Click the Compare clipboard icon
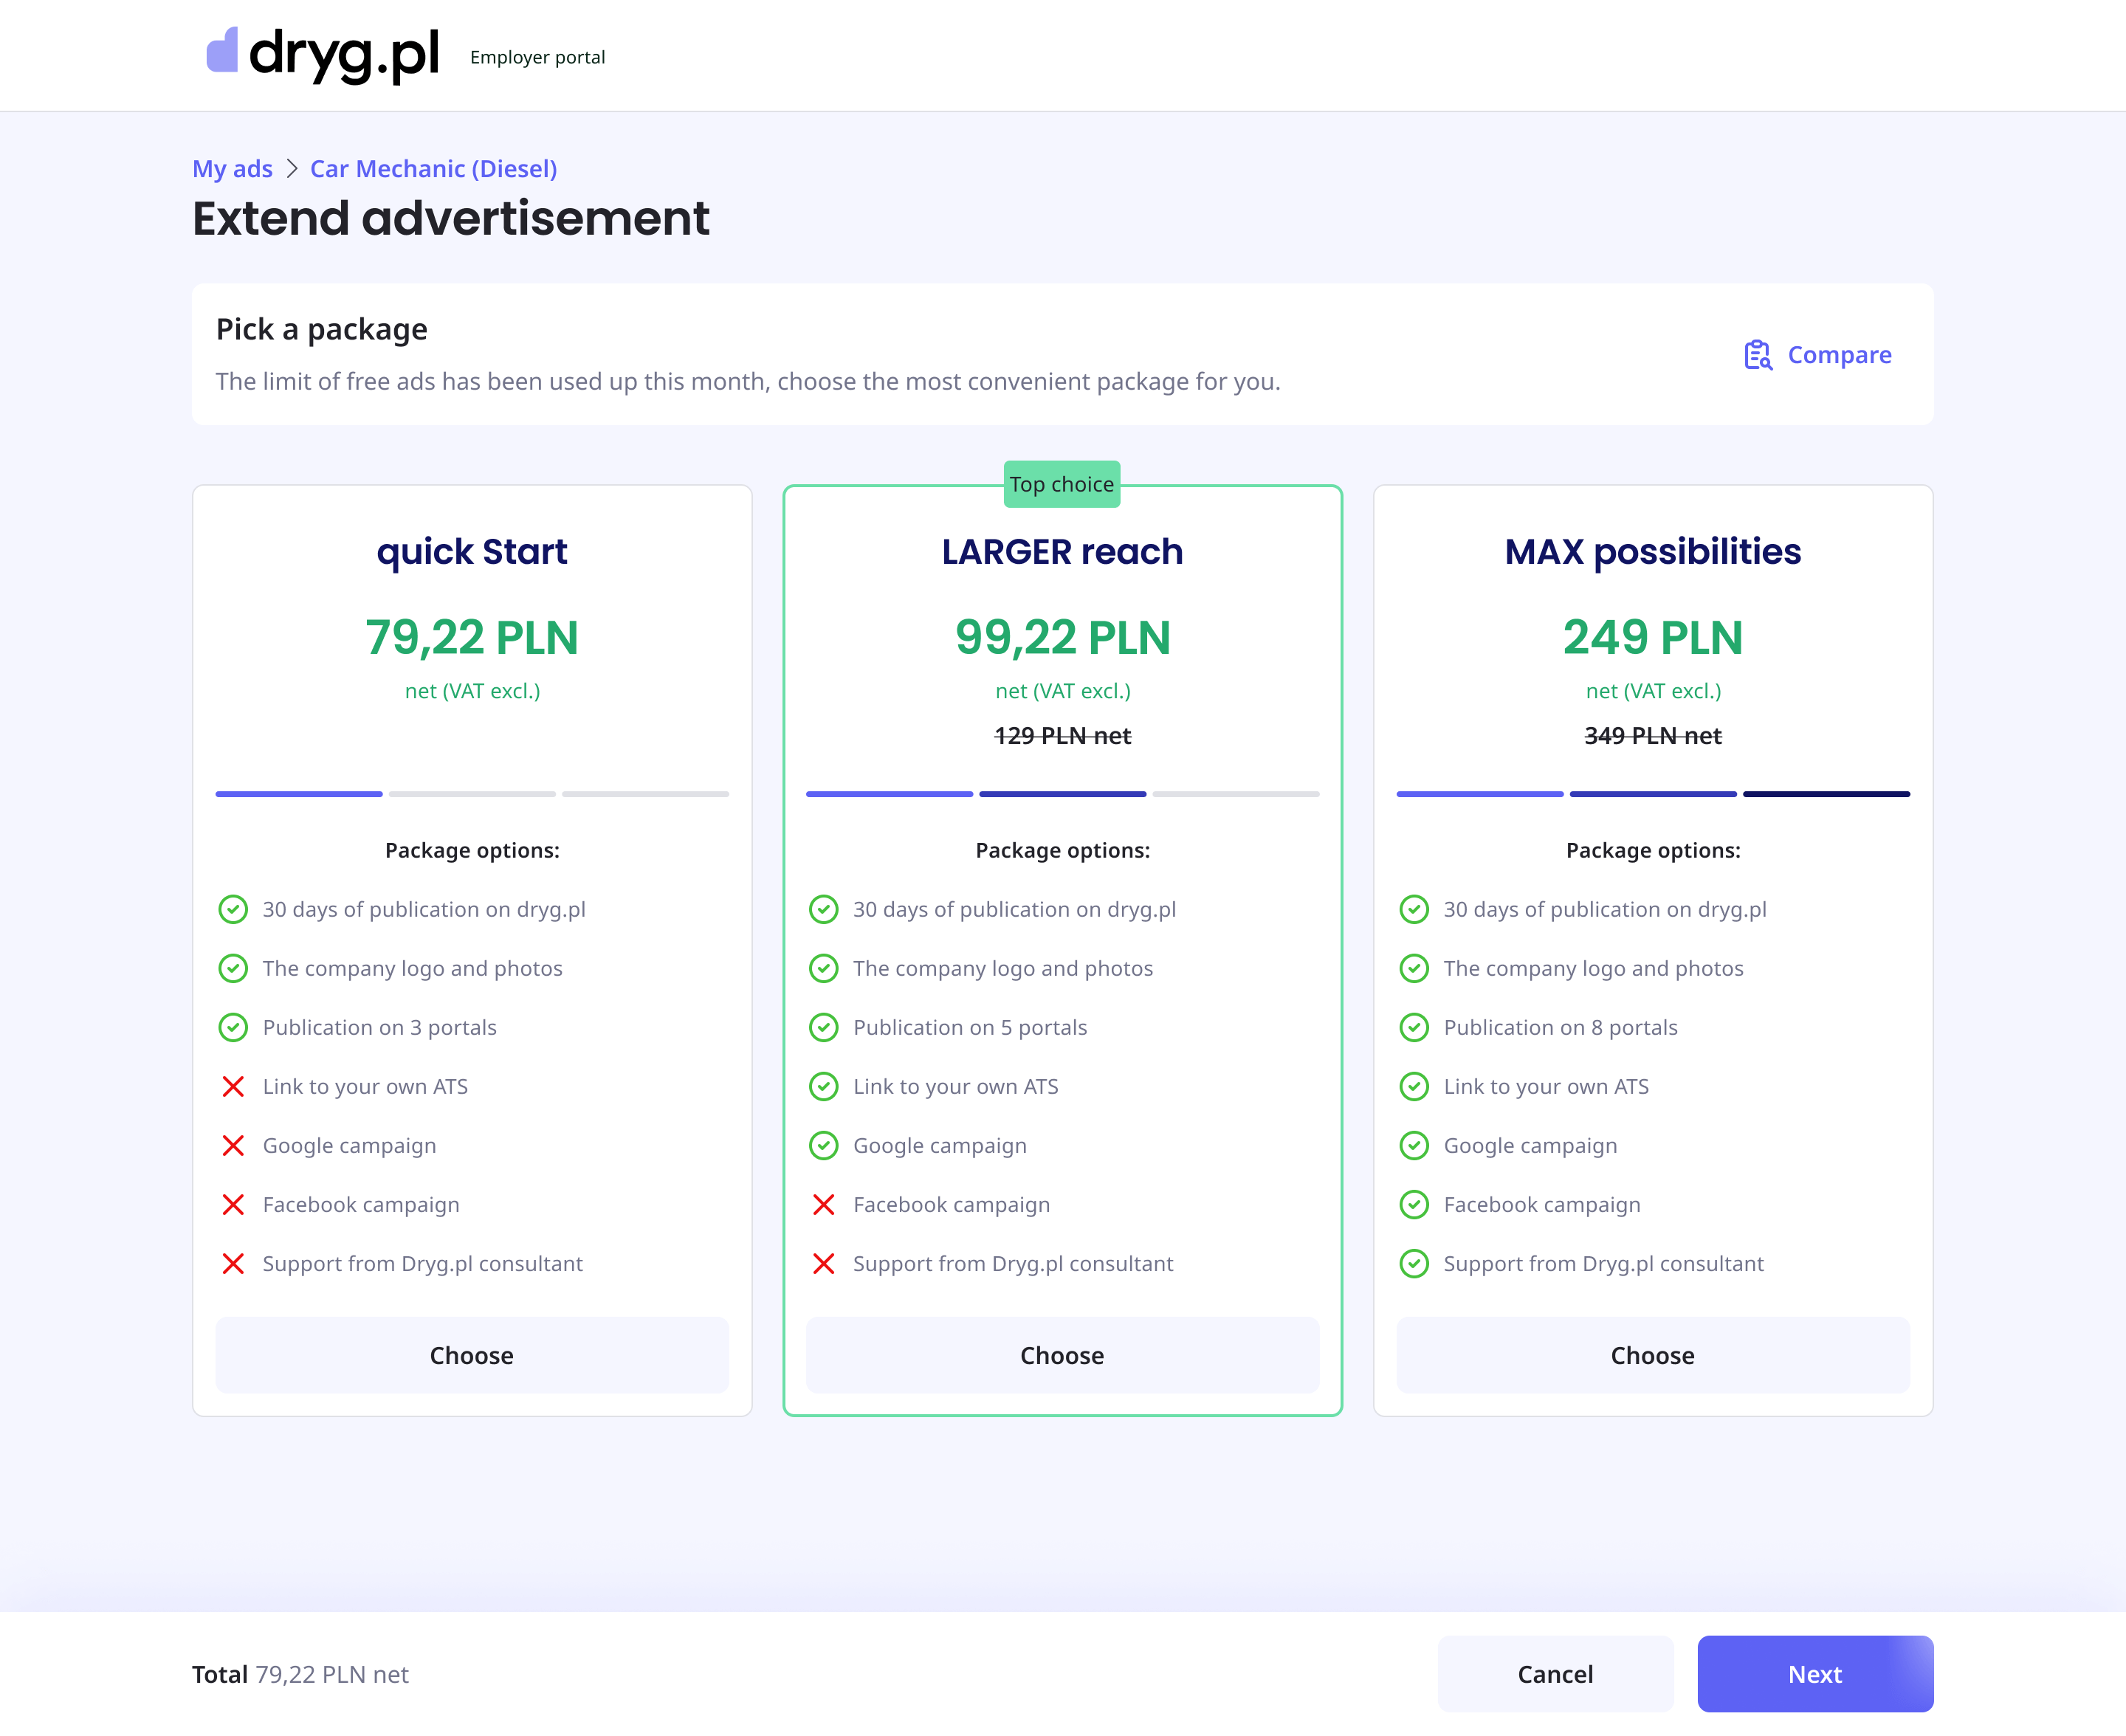2126x1736 pixels. (x=1758, y=355)
